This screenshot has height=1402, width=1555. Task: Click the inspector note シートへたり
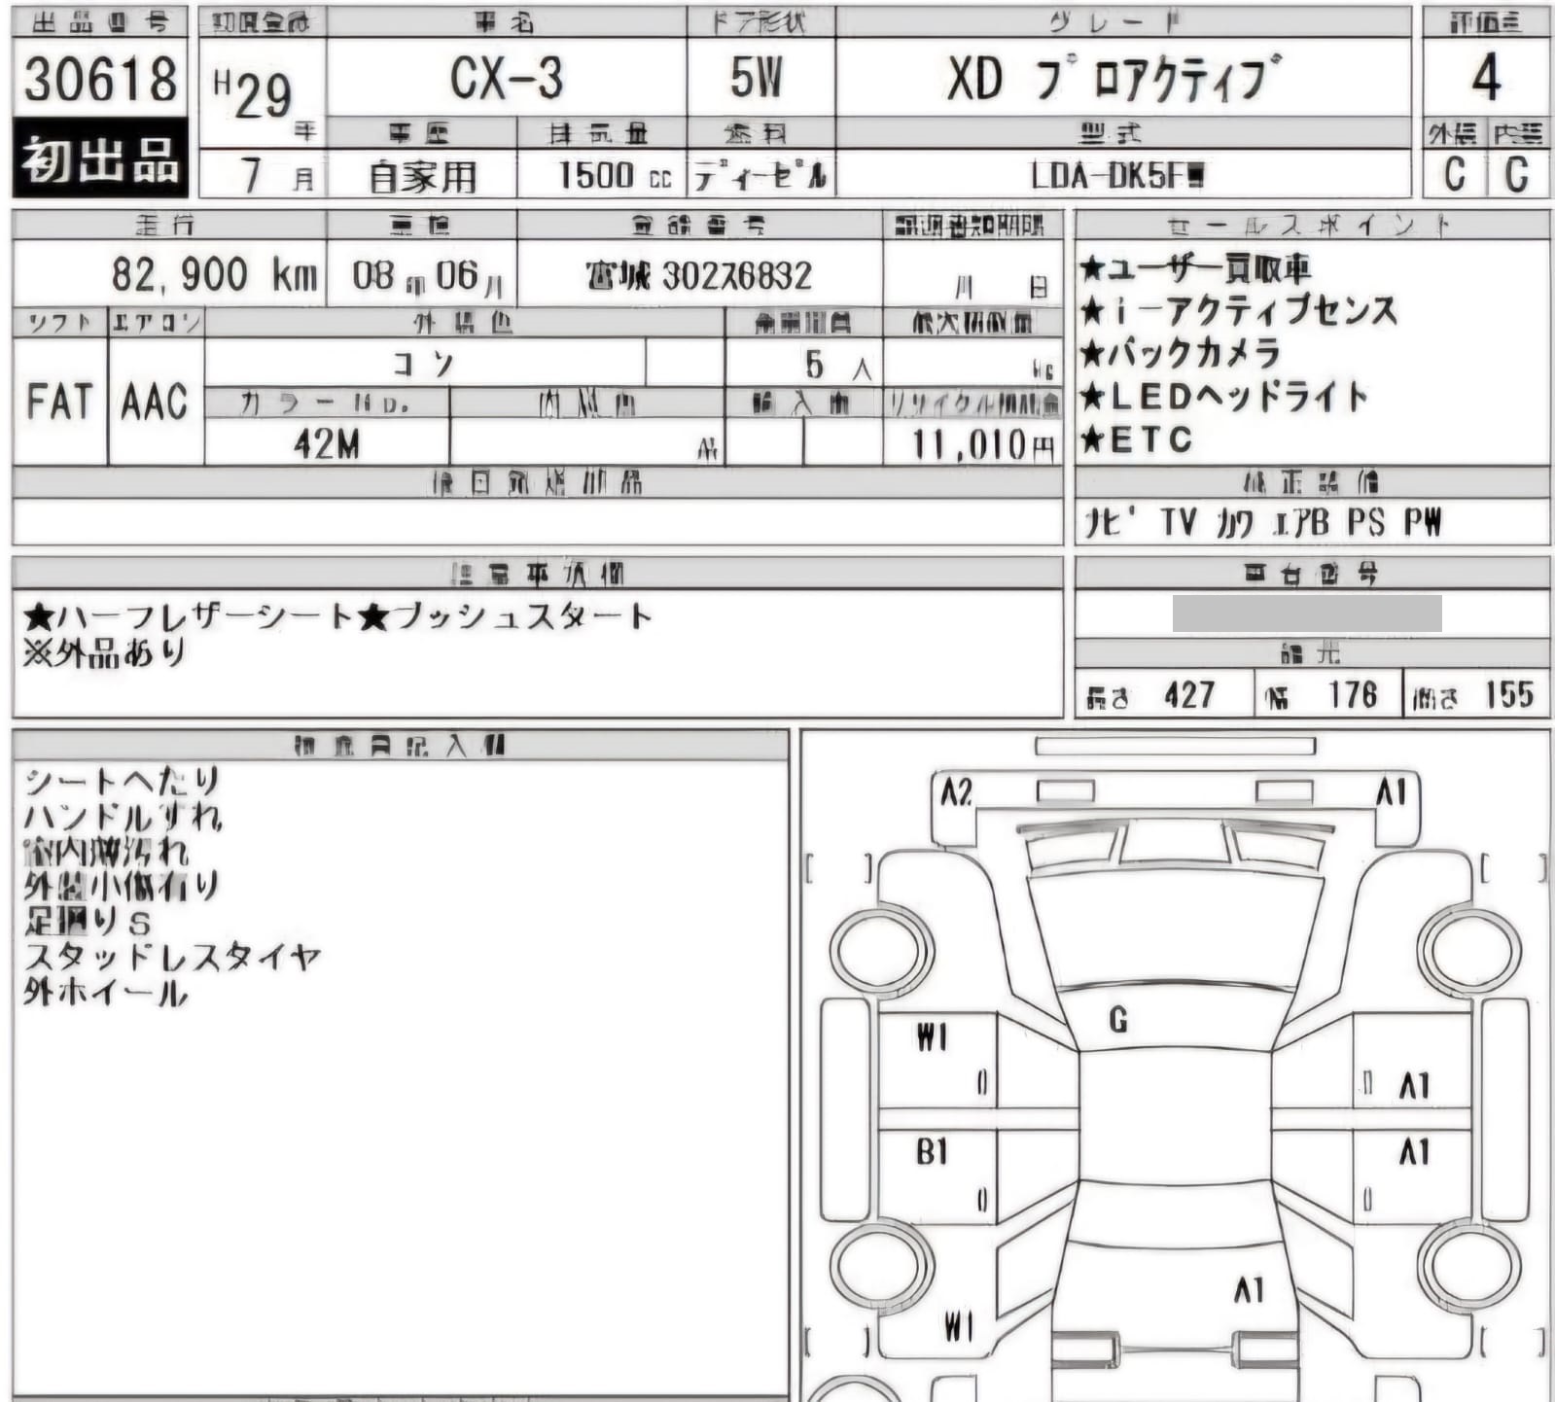pos(123,780)
